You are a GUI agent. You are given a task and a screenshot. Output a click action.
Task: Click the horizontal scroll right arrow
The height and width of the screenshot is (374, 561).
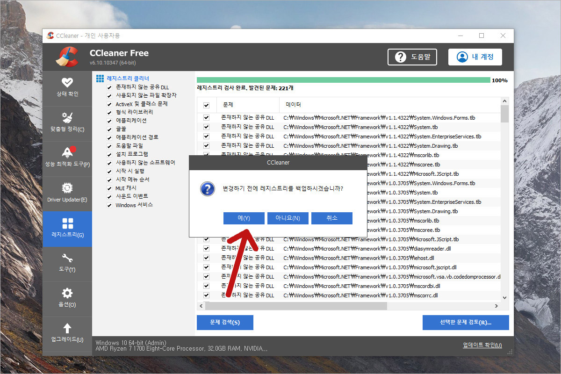[496, 306]
